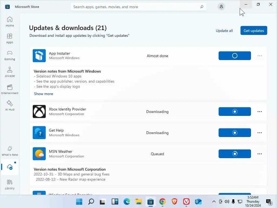277x208 pixels.
Task: Open the AI Hub section
Action: click(x=10, y=106)
